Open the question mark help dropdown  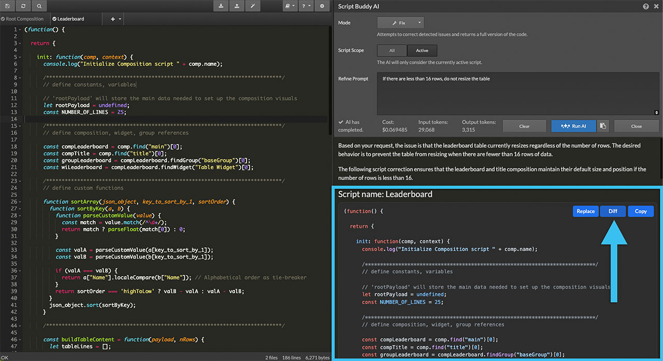(x=306, y=6)
